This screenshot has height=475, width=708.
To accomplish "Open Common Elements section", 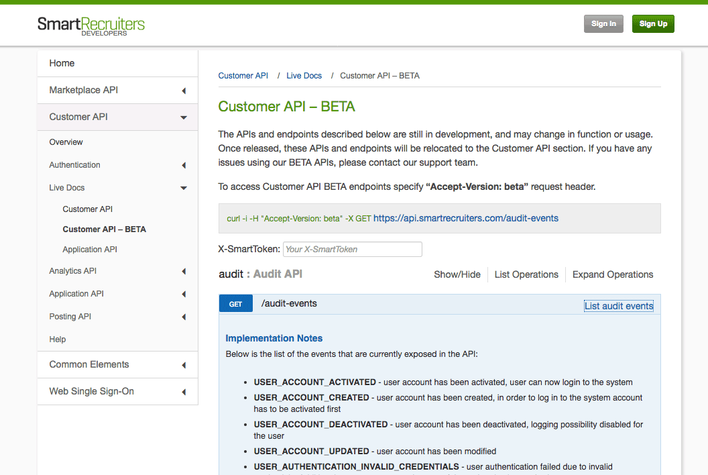I will click(x=89, y=364).
